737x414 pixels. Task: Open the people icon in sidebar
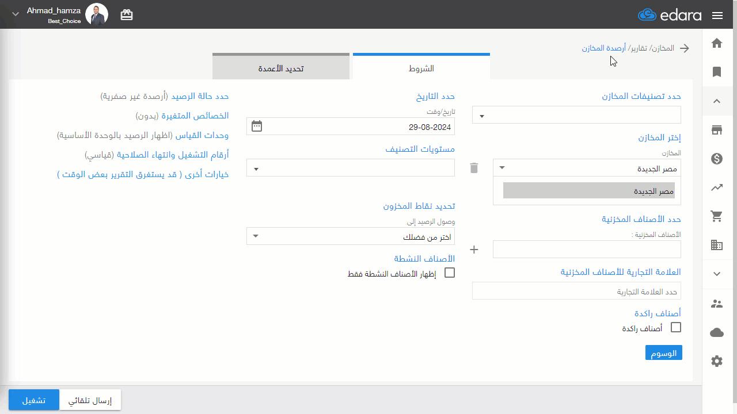[717, 304]
